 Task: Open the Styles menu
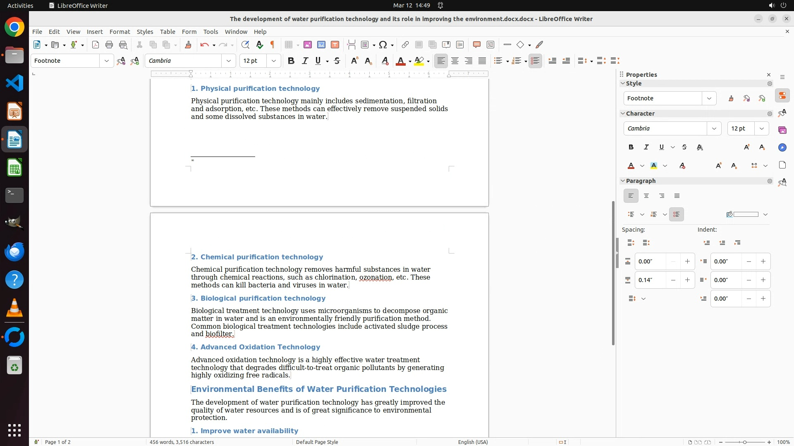[x=145, y=32]
